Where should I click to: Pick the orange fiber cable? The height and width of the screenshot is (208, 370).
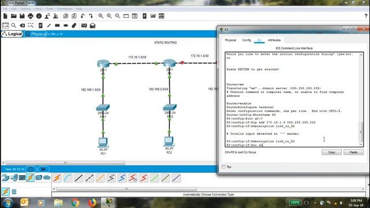pyautogui.click(x=100, y=178)
